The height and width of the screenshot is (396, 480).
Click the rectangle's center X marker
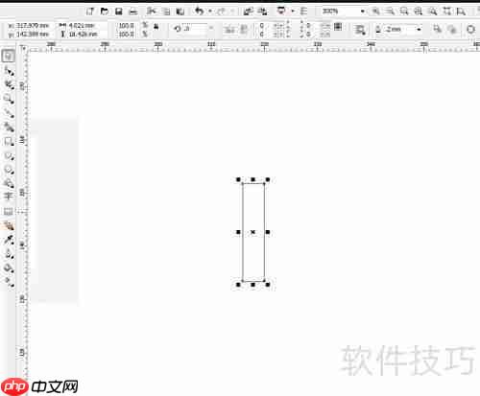pyautogui.click(x=252, y=232)
